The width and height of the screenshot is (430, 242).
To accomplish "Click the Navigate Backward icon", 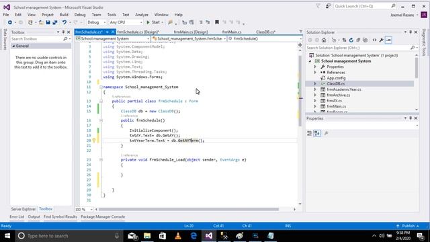I will [10, 22].
